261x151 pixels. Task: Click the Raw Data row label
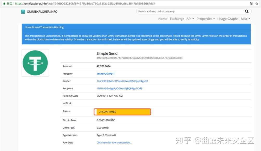pos(68,142)
